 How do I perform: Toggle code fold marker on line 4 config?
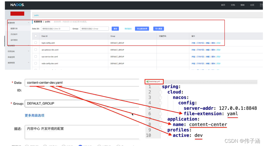pos(160,103)
